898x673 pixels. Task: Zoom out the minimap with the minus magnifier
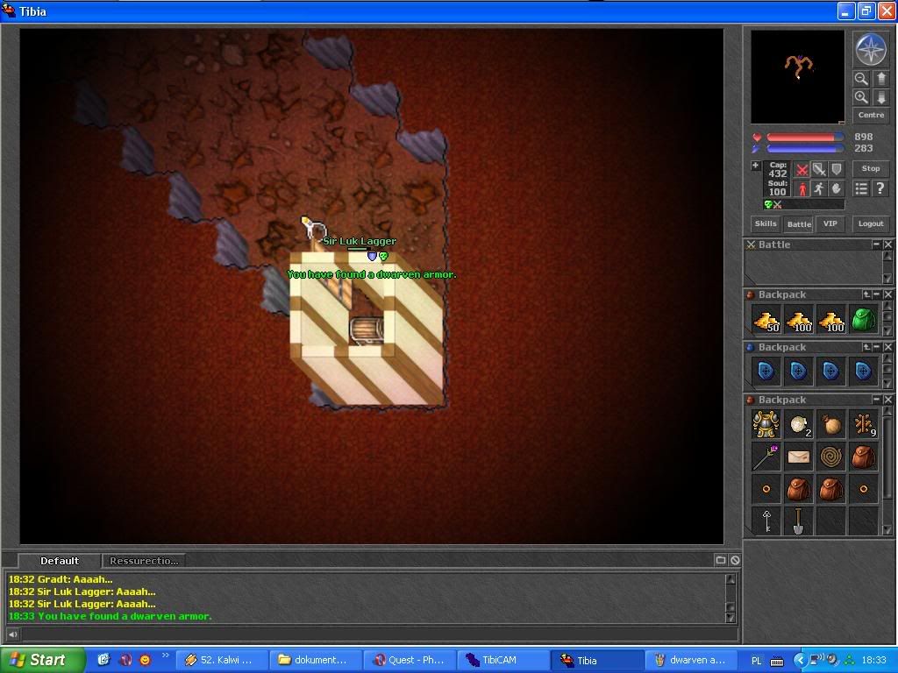(861, 78)
